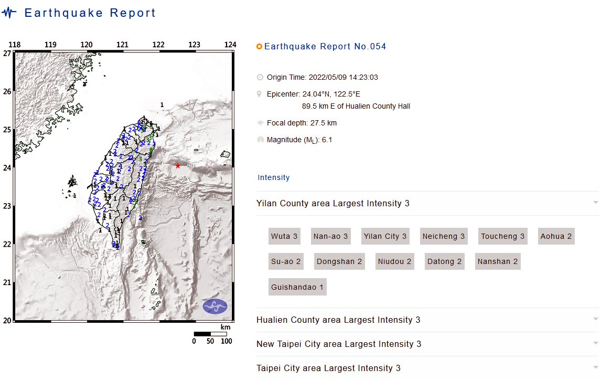Click the Yilan City 3 tag
601x380 pixels.
[x=385, y=236]
